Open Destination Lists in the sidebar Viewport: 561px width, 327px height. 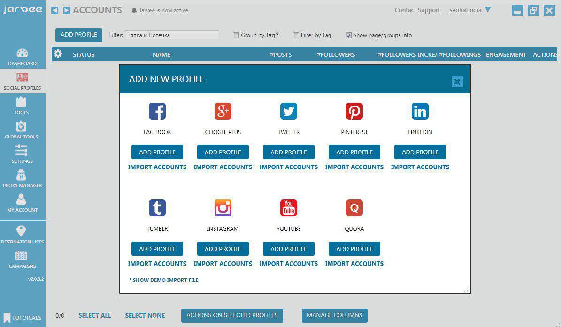22,235
